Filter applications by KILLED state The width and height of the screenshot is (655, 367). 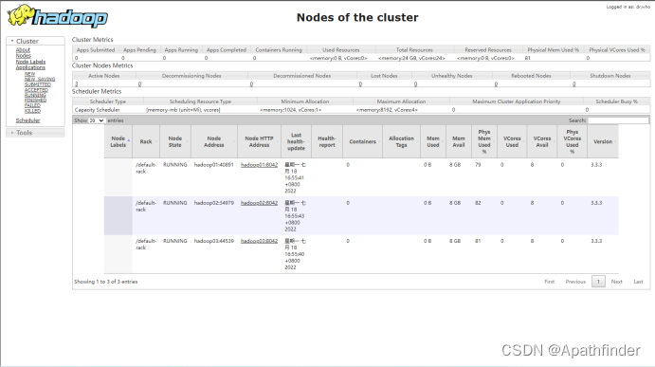32,111
